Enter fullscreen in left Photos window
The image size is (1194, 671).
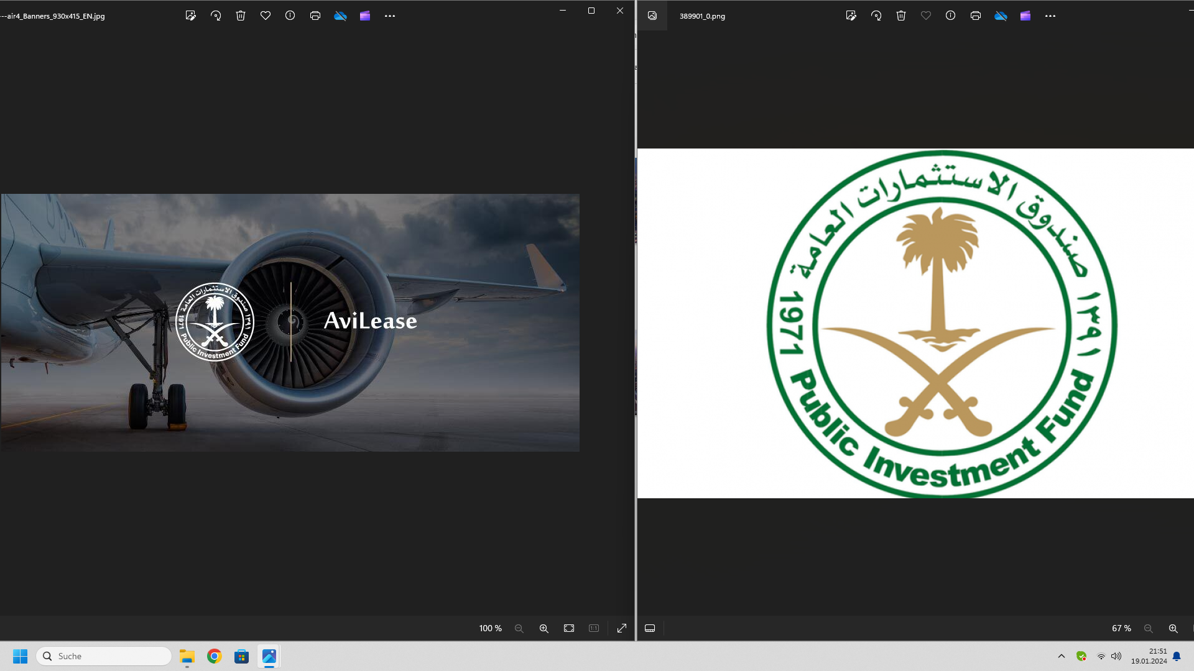[x=622, y=629]
